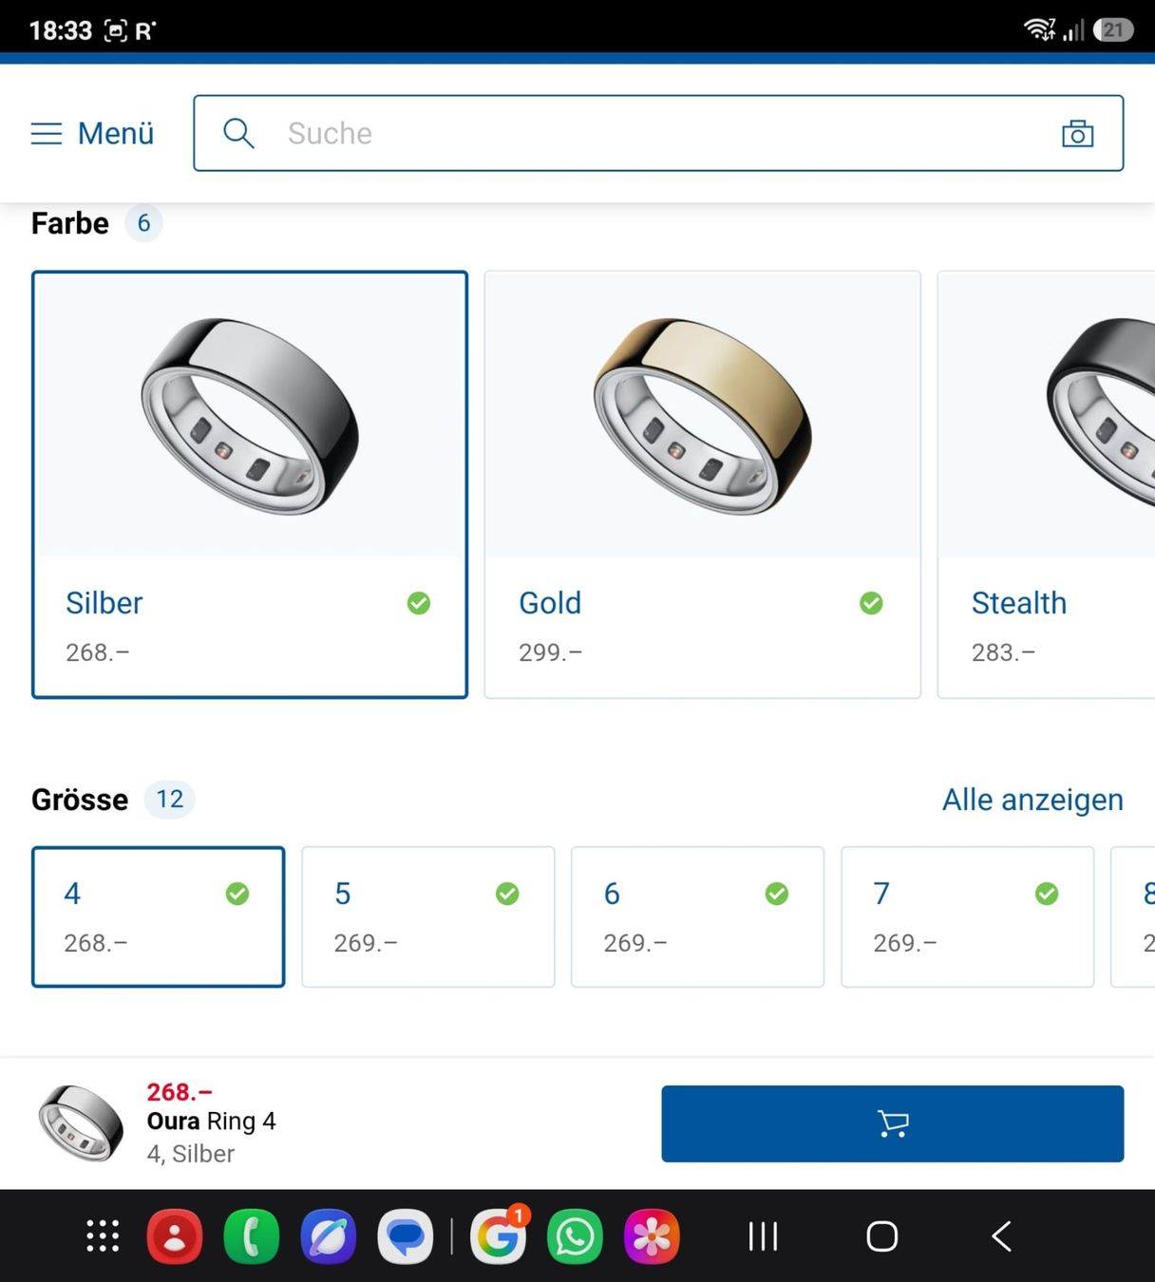The height and width of the screenshot is (1282, 1155).
Task: Open the app drawer grid icon
Action: click(103, 1236)
